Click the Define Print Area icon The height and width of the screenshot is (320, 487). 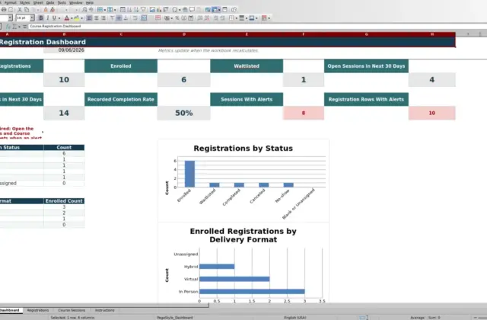(208, 10)
